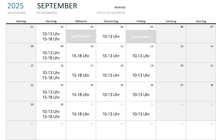216x140 pixels.
Task: Select the MONTAG first day of week field
Action: [120, 7]
